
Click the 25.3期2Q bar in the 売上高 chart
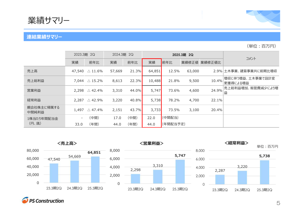(95, 169)
